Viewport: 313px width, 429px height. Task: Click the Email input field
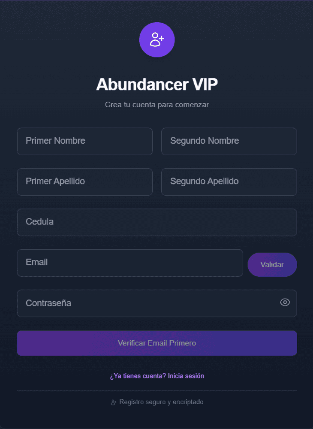(130, 263)
